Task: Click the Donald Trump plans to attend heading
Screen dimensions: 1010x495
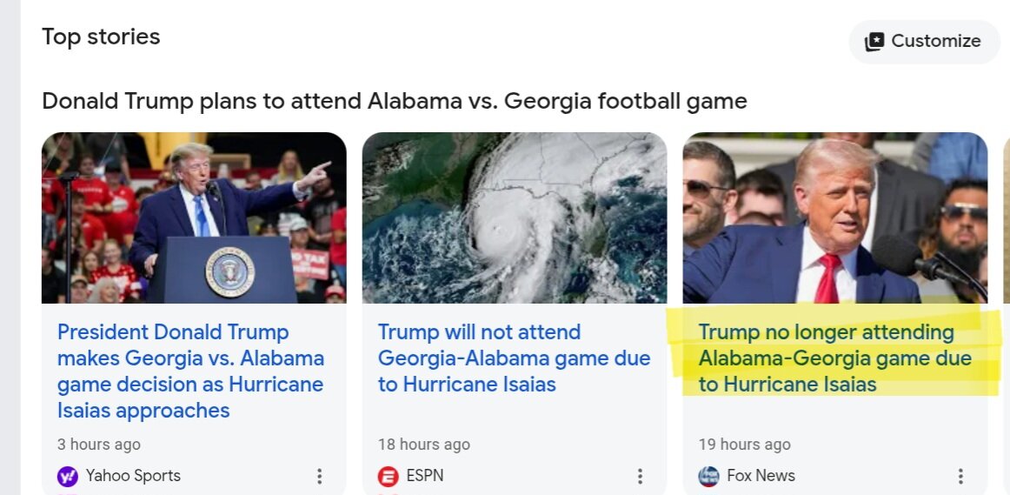Action: 395,101
